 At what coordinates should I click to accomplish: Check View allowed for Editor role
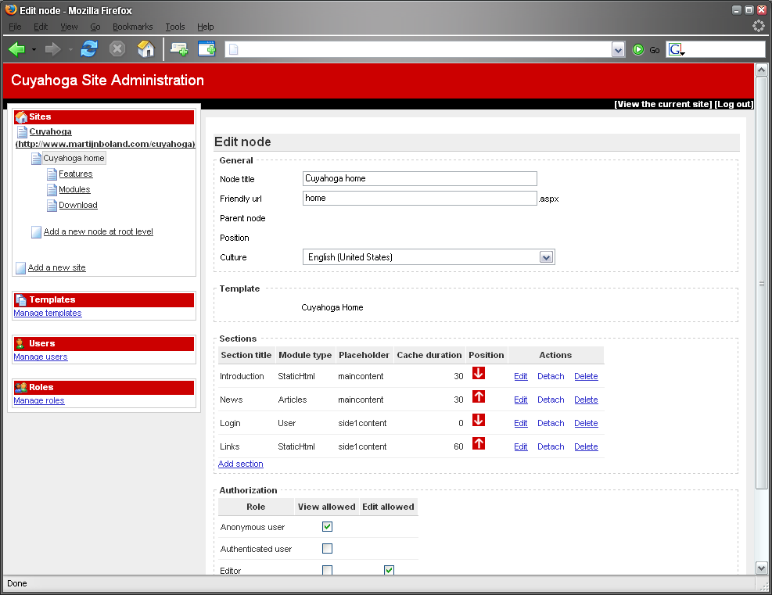pos(328,570)
